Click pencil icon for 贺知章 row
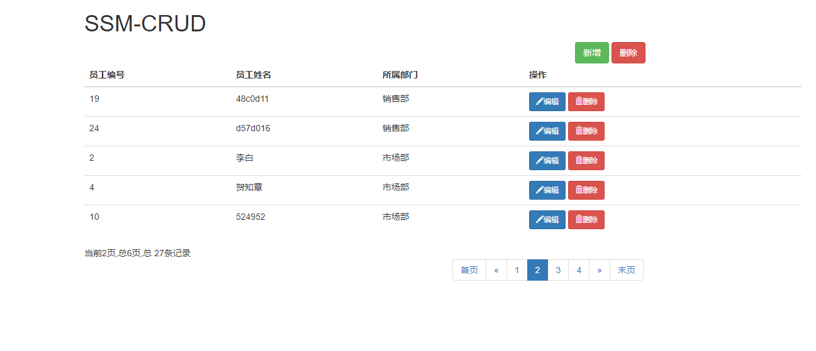This screenshot has height=351, width=816. 539,190
